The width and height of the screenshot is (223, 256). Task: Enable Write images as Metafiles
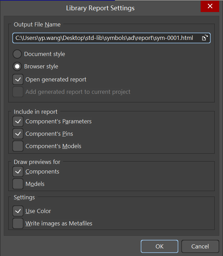point(18,223)
